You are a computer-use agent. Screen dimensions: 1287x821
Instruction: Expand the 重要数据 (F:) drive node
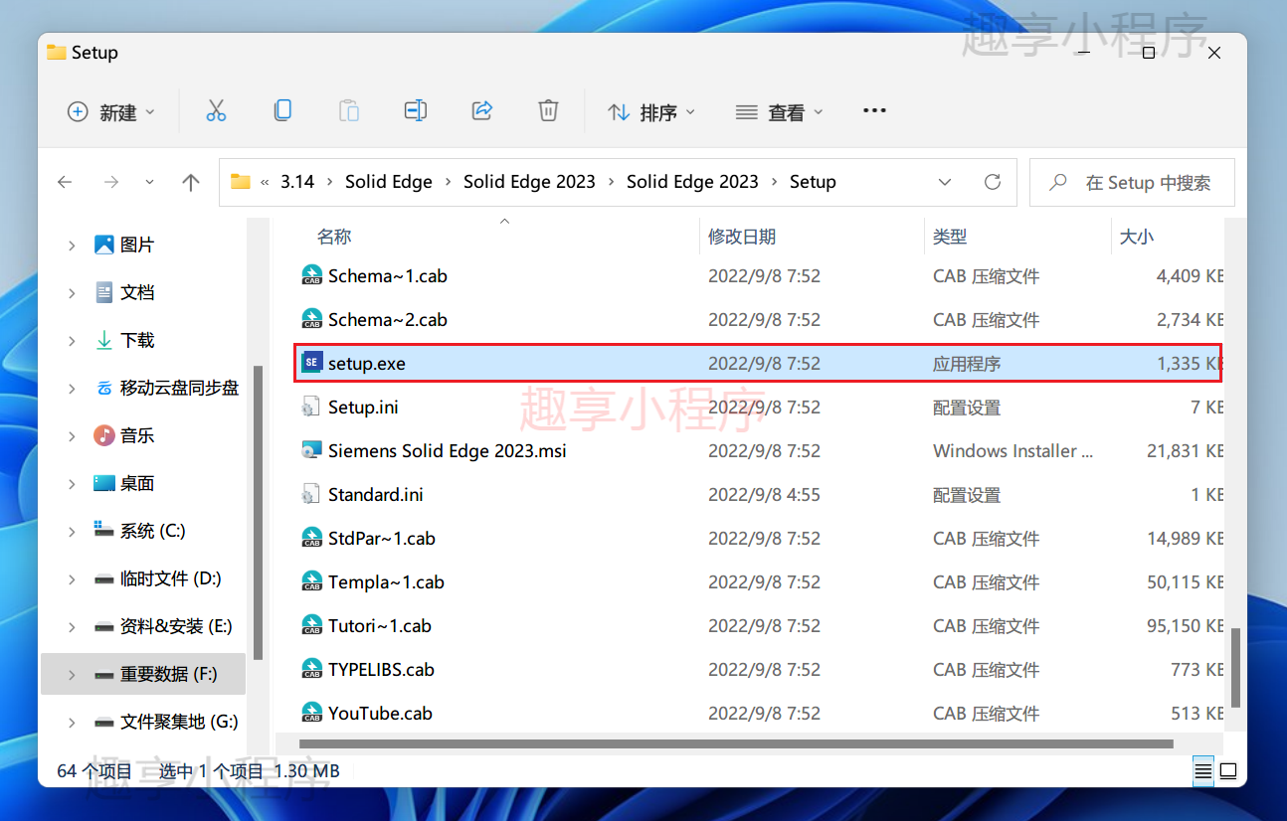72,674
